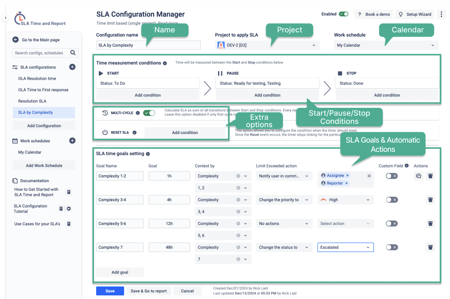450x299 pixels.
Task: Click the Save & Go to report button
Action: [x=149, y=291]
